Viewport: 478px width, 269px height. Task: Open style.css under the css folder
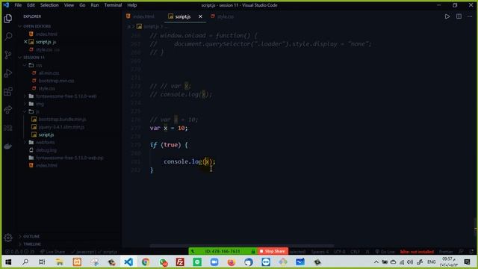click(x=46, y=88)
